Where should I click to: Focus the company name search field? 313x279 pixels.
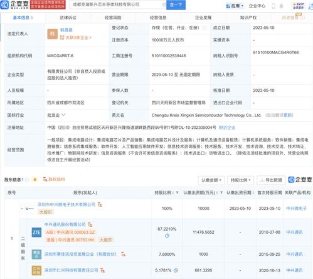point(117,4)
